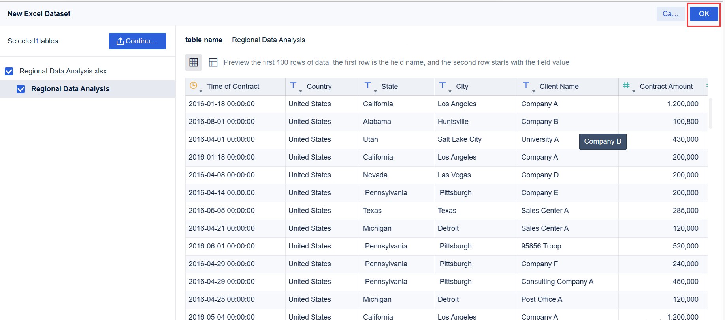Open type dropdown arrow for Time of Contract

click(x=201, y=91)
